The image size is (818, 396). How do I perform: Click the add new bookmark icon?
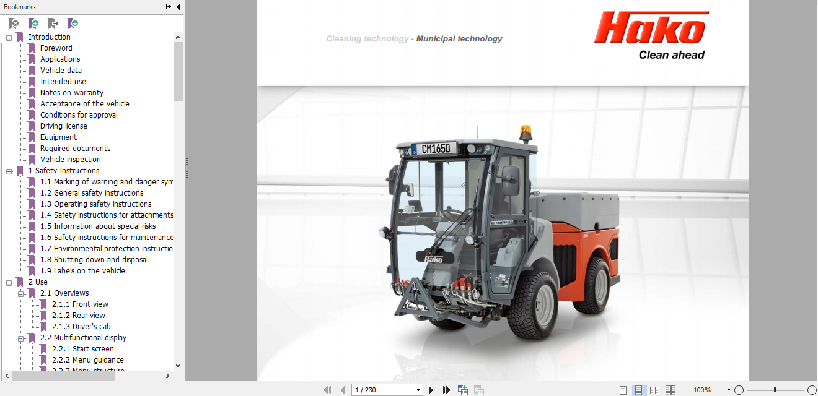pyautogui.click(x=33, y=24)
